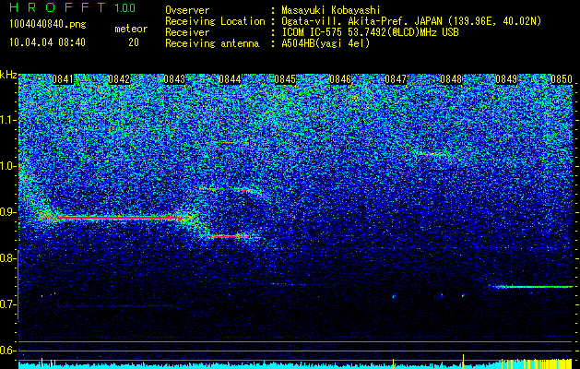The image size is (580, 369).
Task: Click the 0.6 frequency axis label
Action: (7, 351)
